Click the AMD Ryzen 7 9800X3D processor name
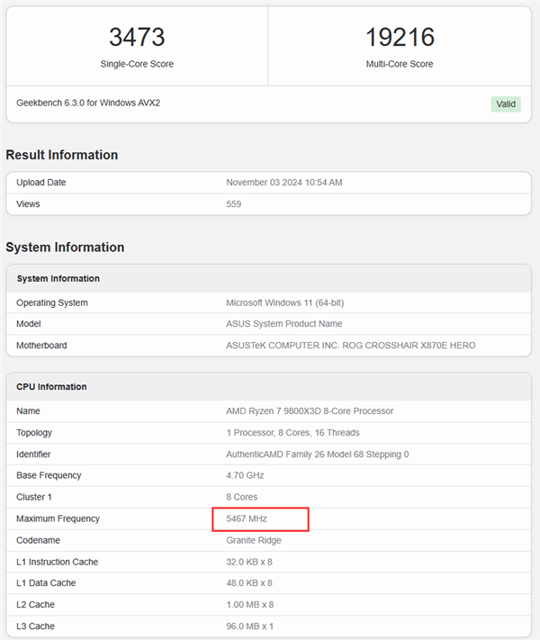This screenshot has height=640, width=540. [x=310, y=411]
